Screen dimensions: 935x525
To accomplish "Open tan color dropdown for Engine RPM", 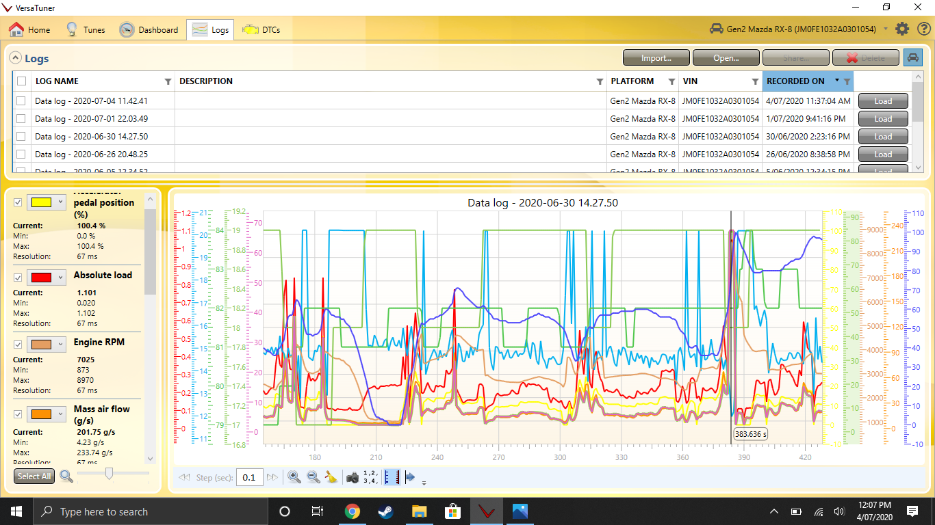I will (x=46, y=345).
